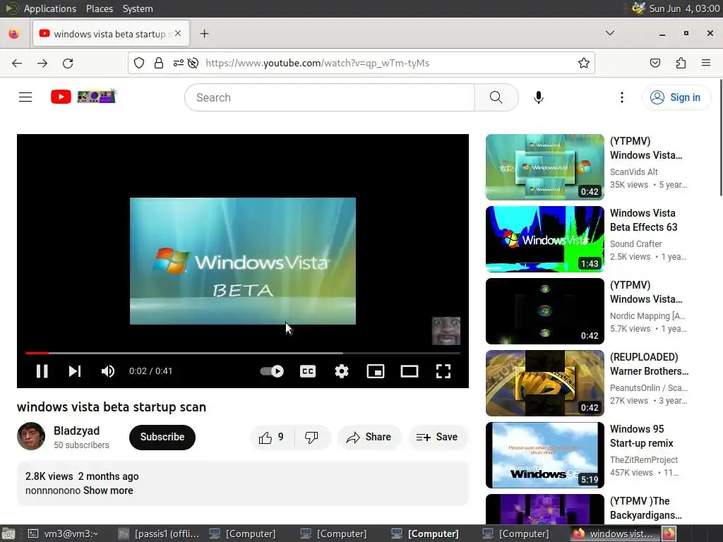Click the page vertical scrollbar
The height and width of the screenshot is (542, 723).
pos(720,138)
